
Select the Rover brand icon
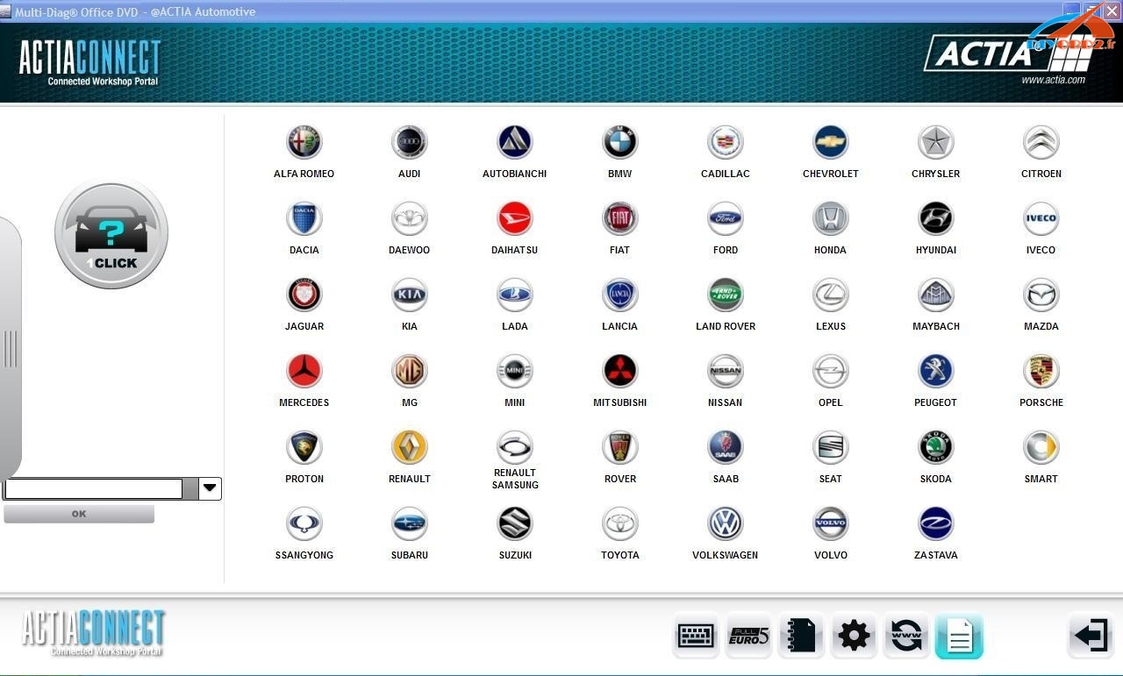[x=620, y=447]
